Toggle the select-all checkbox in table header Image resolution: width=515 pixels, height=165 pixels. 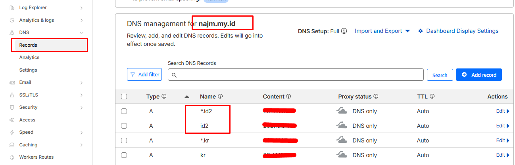124,97
